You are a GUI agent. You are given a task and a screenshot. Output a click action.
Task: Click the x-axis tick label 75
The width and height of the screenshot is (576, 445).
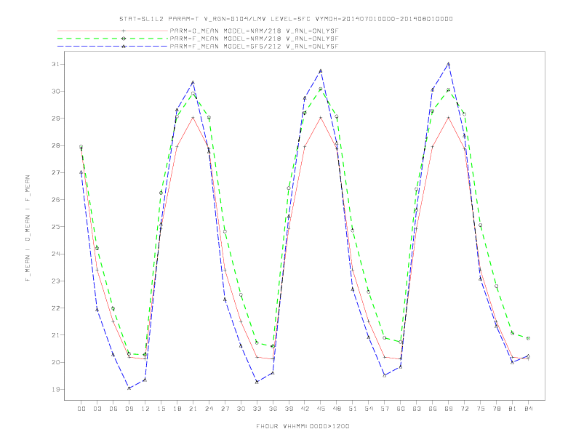click(x=481, y=409)
